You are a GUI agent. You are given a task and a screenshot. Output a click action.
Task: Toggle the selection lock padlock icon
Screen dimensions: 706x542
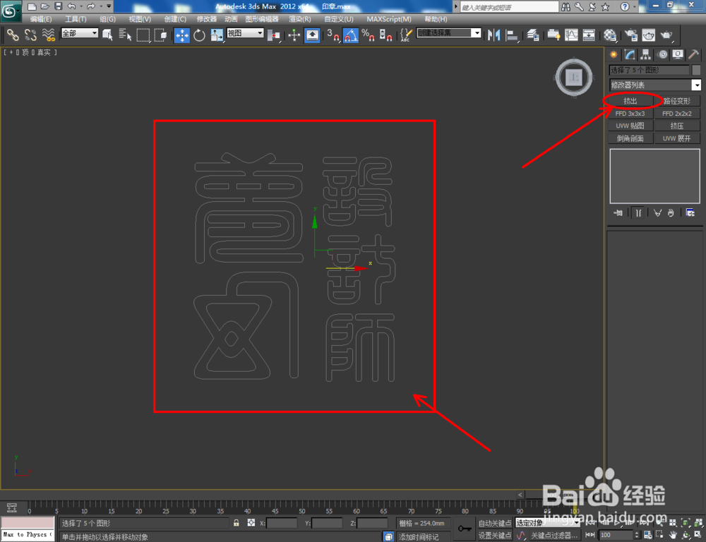(237, 523)
